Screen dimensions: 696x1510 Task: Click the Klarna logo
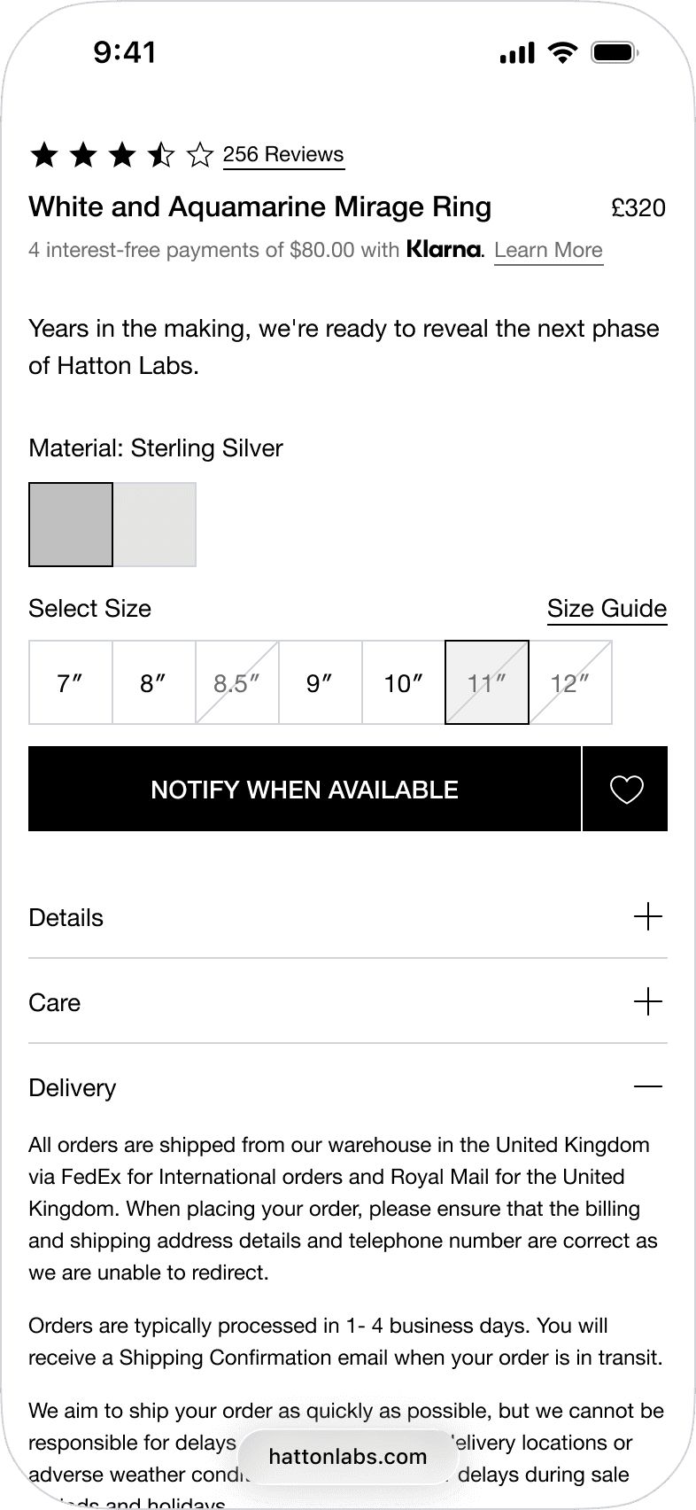[445, 250]
